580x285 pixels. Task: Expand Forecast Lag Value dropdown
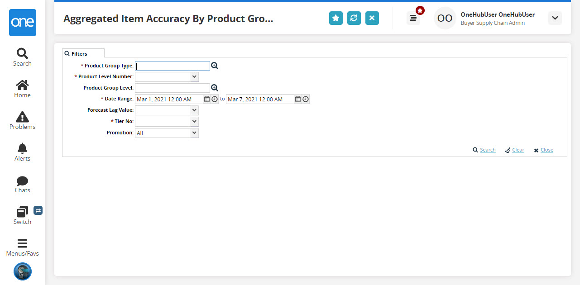(194, 110)
